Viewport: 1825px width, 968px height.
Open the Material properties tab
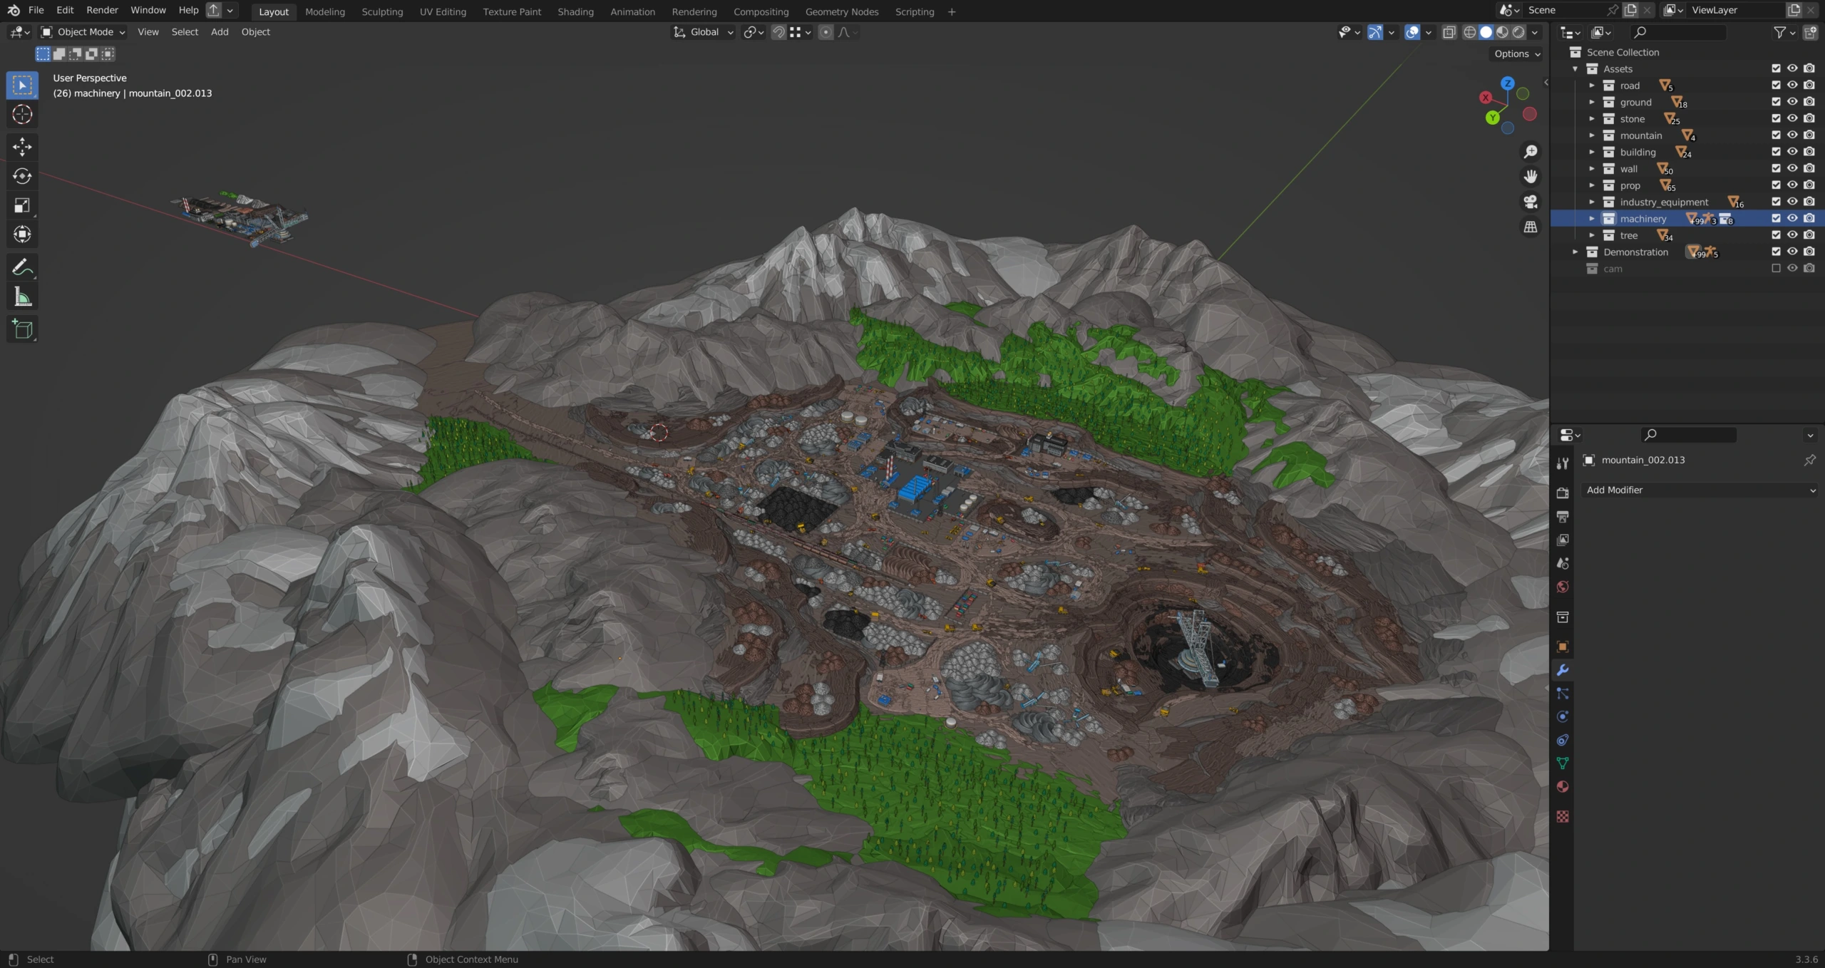pyautogui.click(x=1563, y=787)
